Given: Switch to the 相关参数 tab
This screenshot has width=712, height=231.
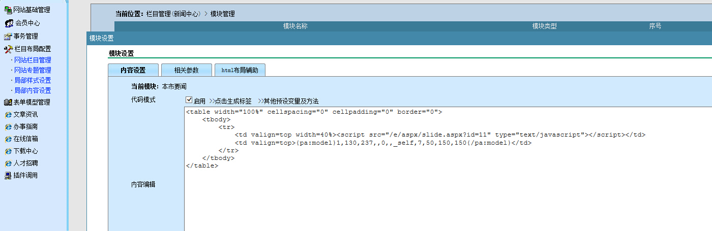Looking at the screenshot, I should point(186,70).
